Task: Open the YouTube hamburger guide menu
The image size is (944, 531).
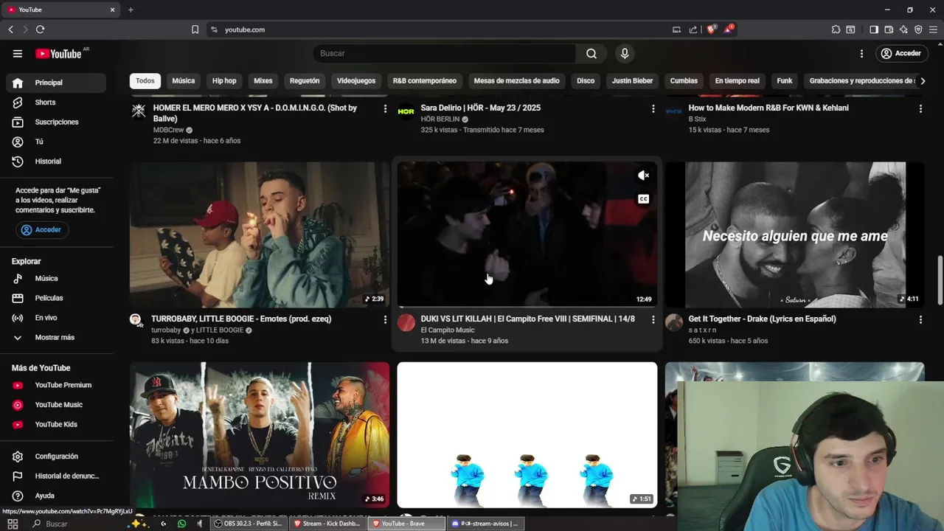Action: (x=18, y=53)
